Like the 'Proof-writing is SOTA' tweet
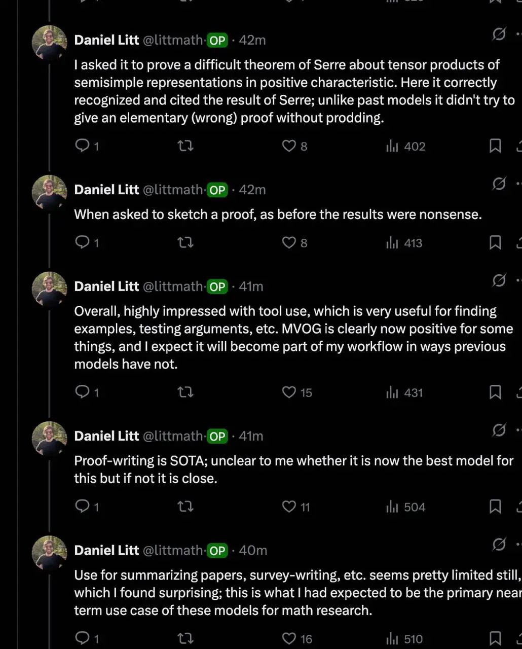 tap(289, 507)
